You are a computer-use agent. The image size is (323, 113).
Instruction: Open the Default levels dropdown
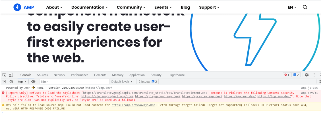[122, 82]
